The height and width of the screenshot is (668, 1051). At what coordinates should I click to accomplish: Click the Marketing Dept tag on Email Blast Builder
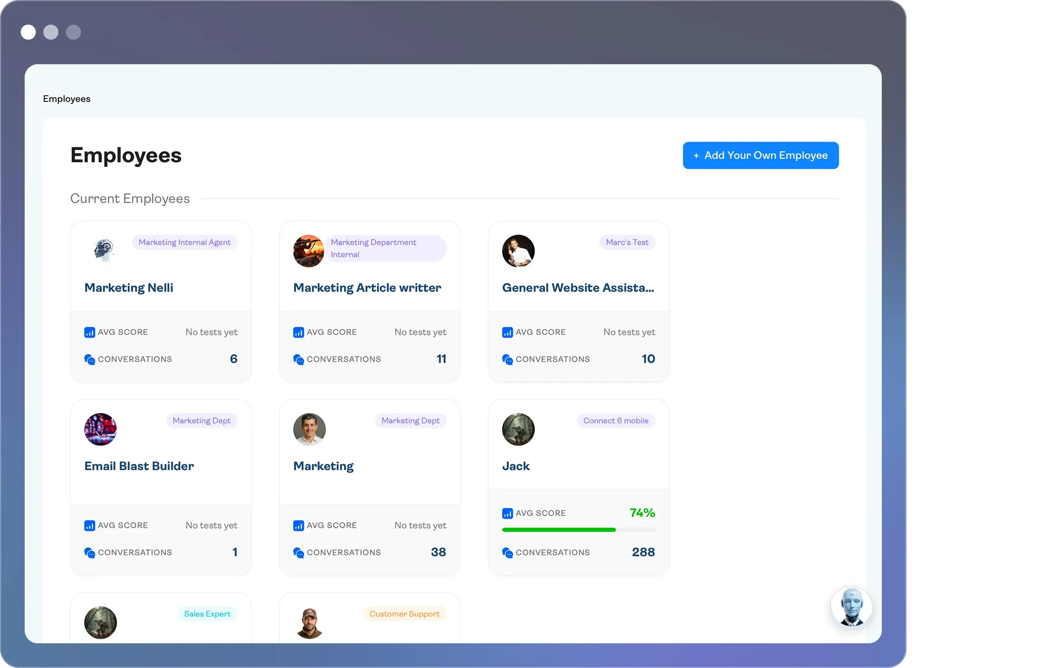(x=202, y=421)
